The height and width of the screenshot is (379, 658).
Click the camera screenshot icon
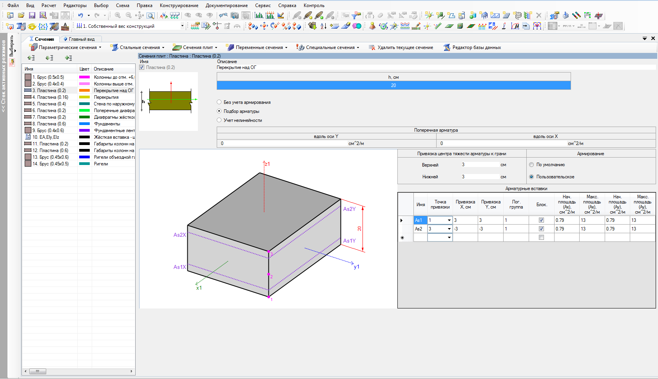235,15
